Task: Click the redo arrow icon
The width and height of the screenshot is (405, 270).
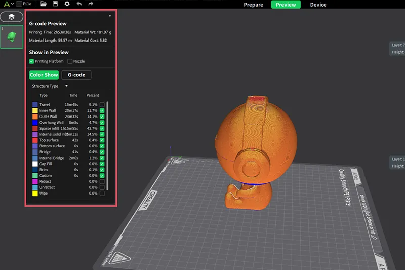Action: [91, 4]
